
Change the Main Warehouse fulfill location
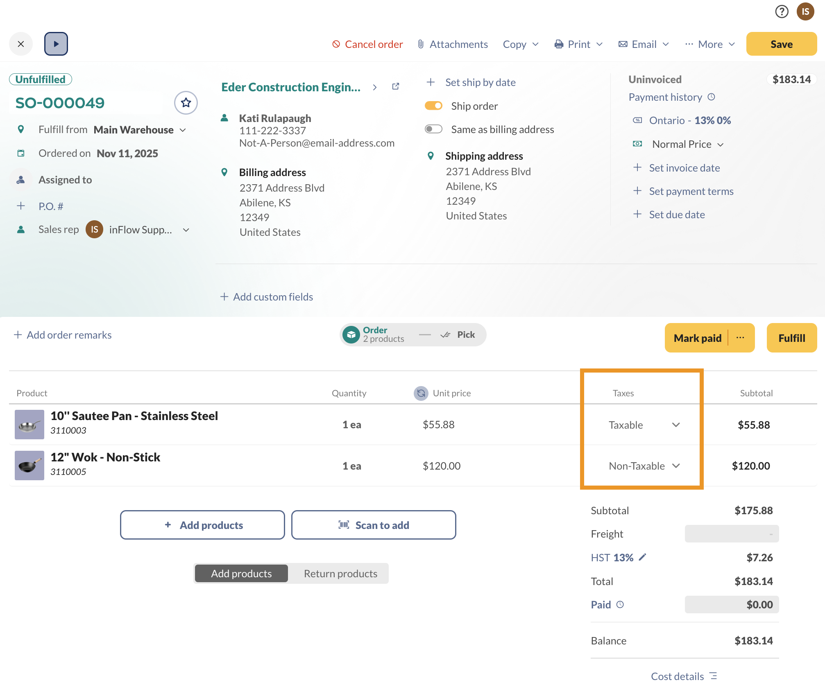tap(140, 130)
